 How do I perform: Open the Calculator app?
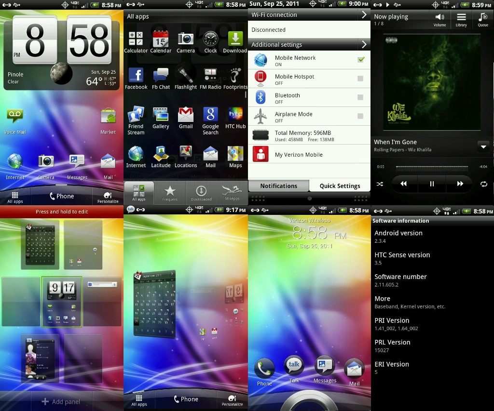(136, 42)
